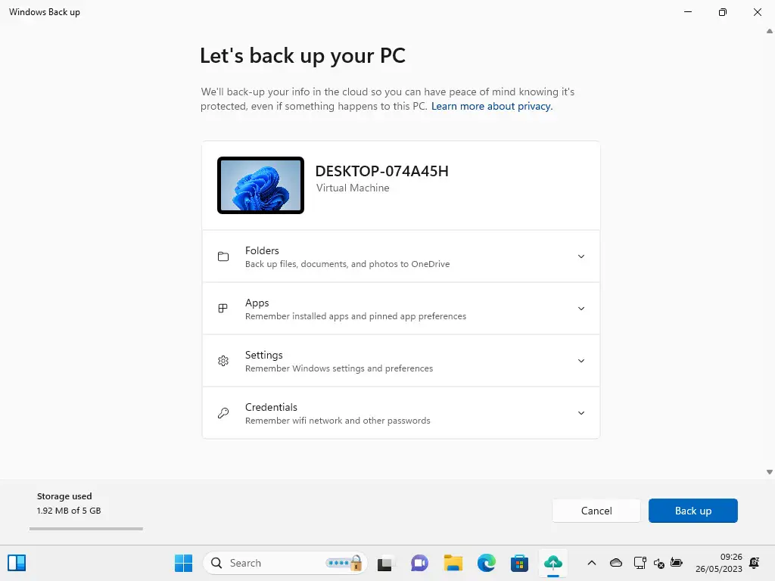This screenshot has width=775, height=581.
Task: Expand the Folders backup section chevron
Action: click(580, 256)
